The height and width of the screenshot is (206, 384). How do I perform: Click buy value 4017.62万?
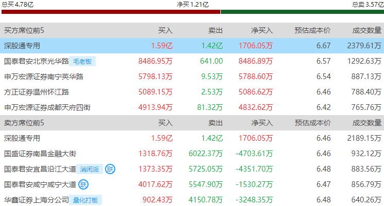click(155, 184)
